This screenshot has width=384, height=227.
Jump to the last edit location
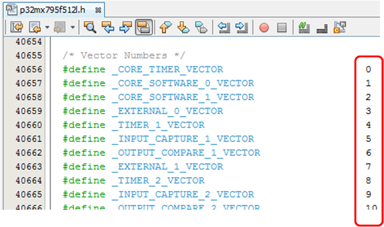point(17,27)
